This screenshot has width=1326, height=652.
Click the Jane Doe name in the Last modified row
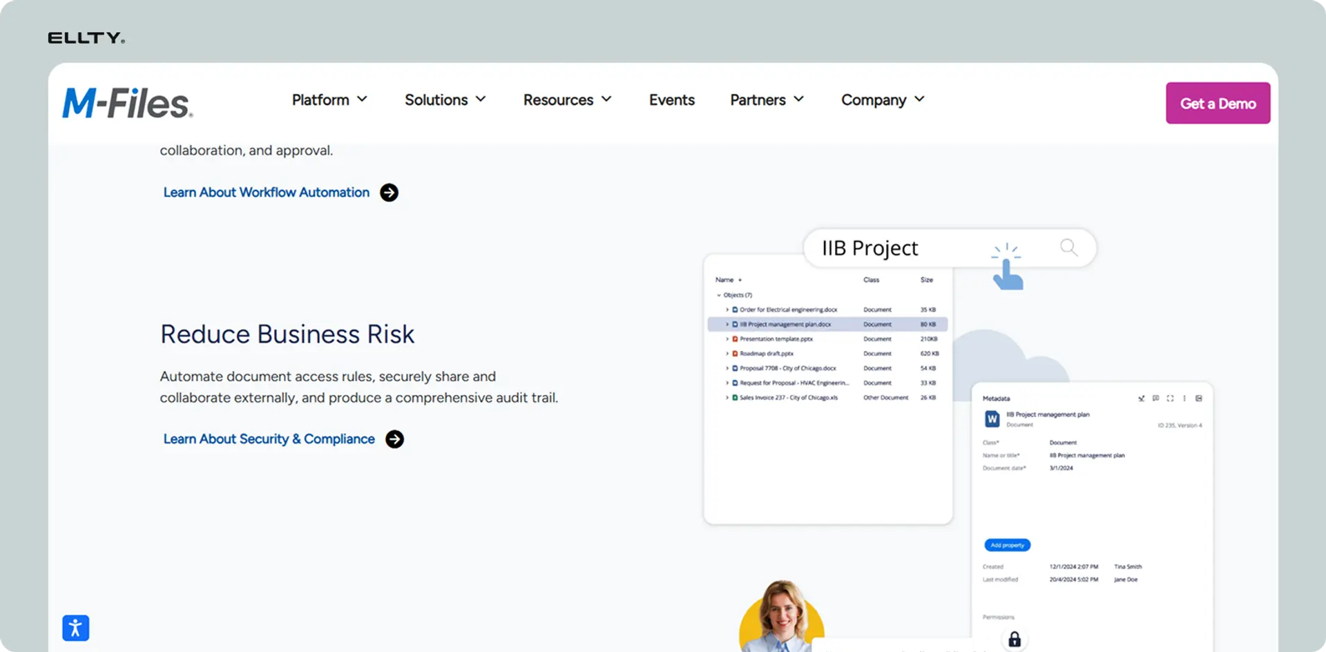point(1126,580)
